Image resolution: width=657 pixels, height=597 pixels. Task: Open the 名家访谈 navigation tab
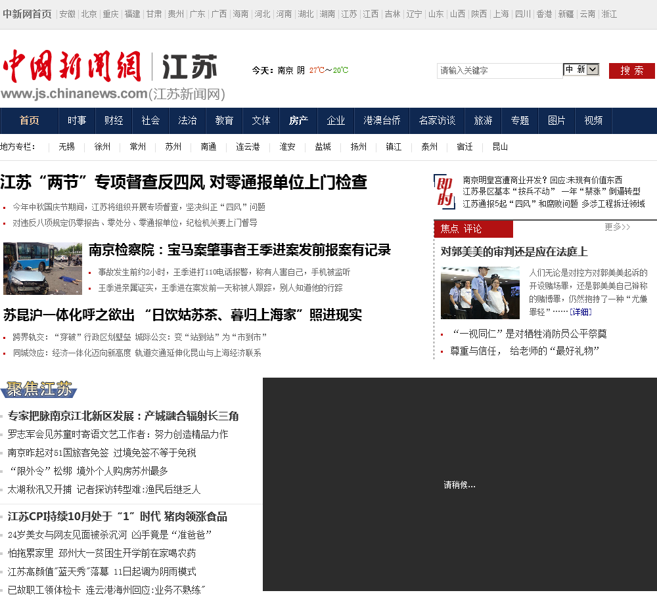coord(437,121)
